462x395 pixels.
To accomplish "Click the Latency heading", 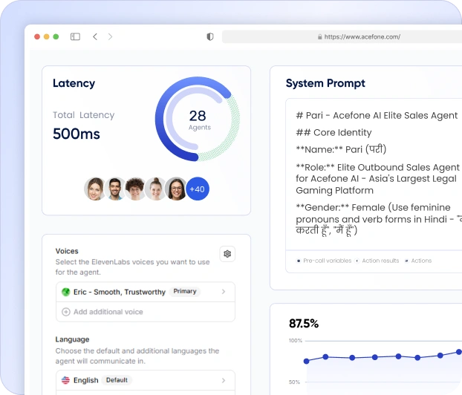I will pos(74,83).
